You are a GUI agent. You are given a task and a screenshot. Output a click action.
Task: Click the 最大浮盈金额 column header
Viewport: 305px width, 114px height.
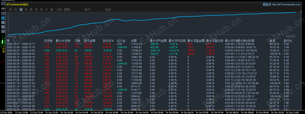(x=196, y=40)
